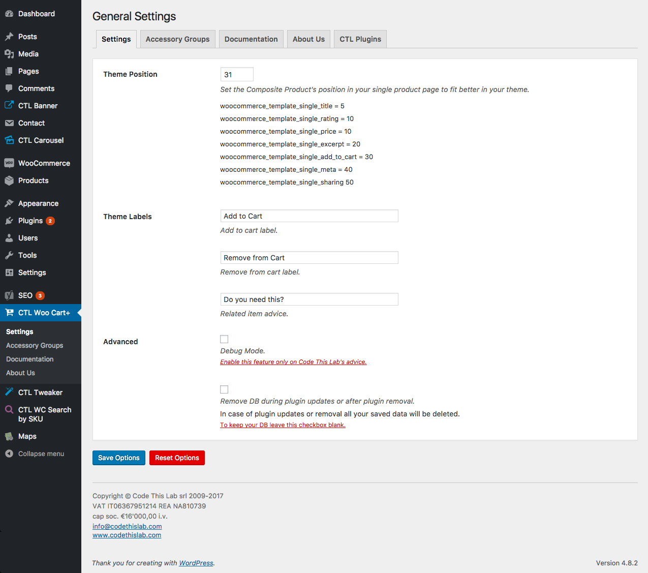Open Media via its sidebar icon
The width and height of the screenshot is (648, 573).
point(9,54)
